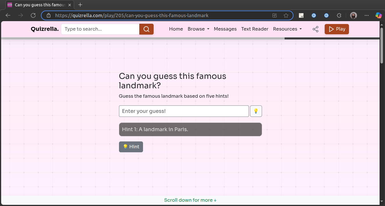Click the Quizrella magnifying glass search icon
The width and height of the screenshot is (385, 206).
(146, 29)
